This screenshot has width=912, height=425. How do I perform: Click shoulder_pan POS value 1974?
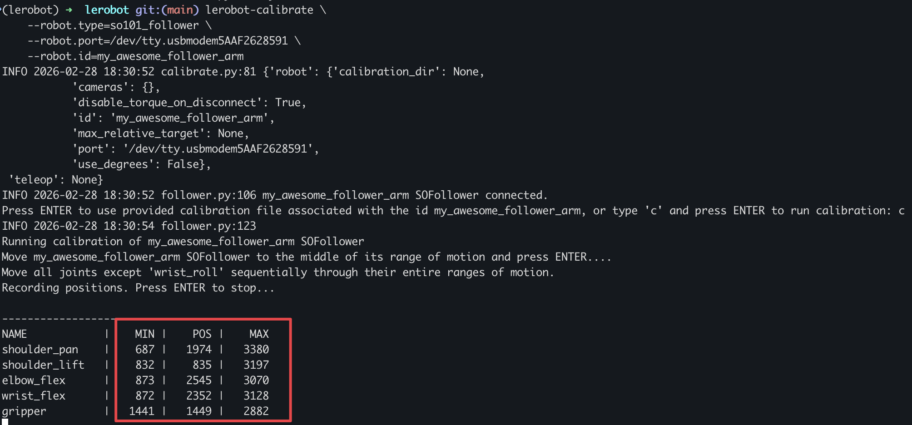tap(199, 350)
